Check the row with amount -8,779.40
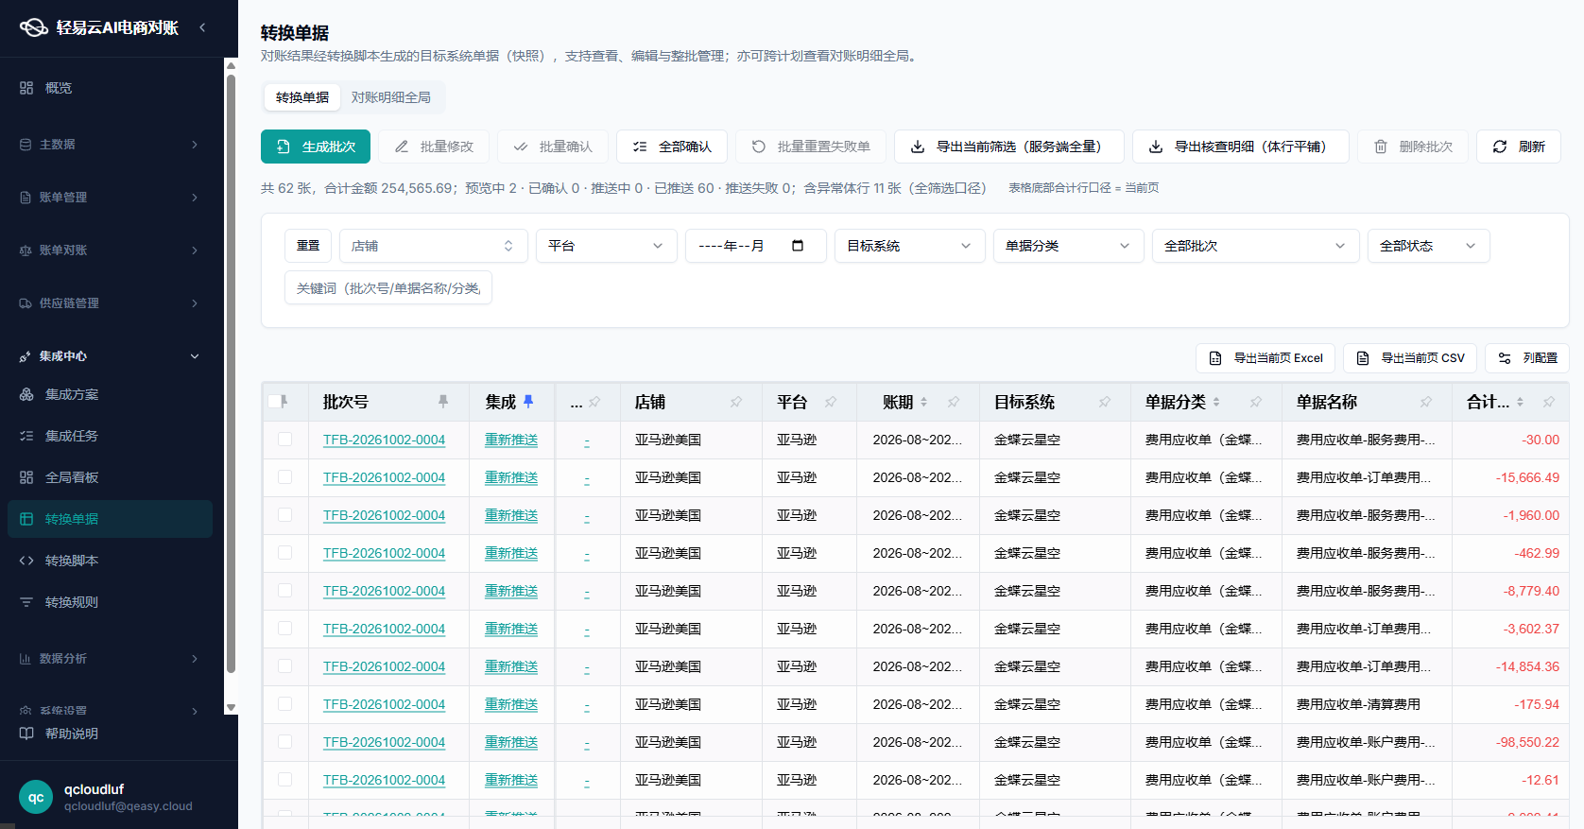 pyautogui.click(x=284, y=591)
